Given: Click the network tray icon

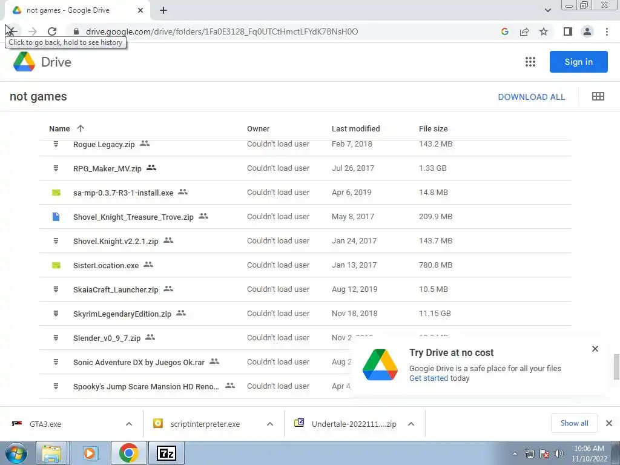Looking at the screenshot, I should pyautogui.click(x=529, y=453).
